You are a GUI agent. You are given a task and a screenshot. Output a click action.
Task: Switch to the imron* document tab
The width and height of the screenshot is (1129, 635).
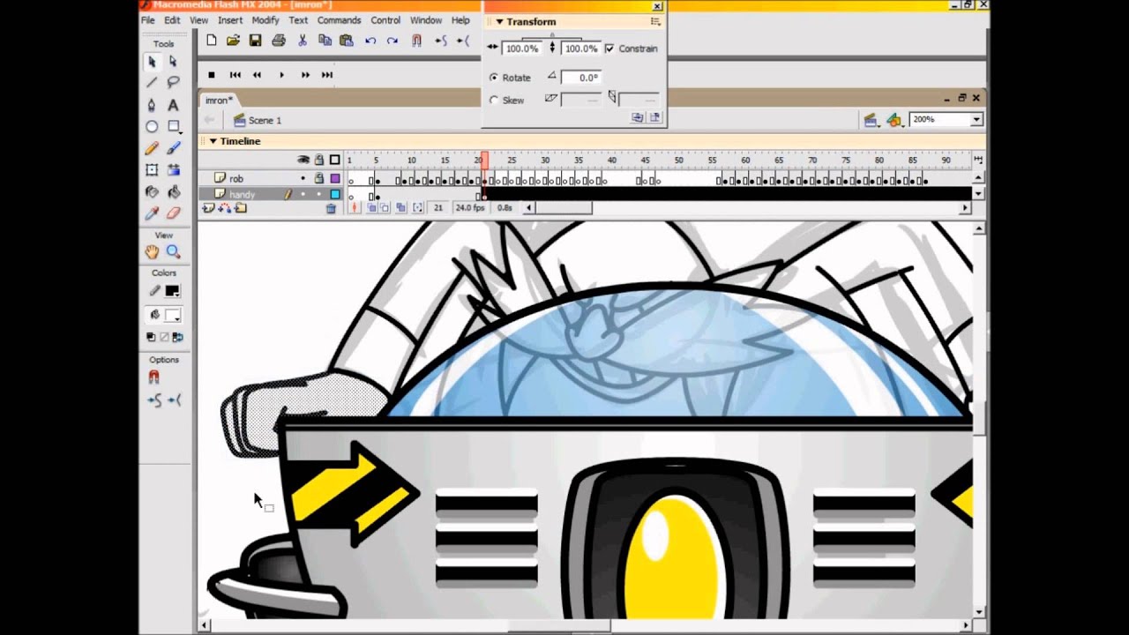click(x=219, y=101)
